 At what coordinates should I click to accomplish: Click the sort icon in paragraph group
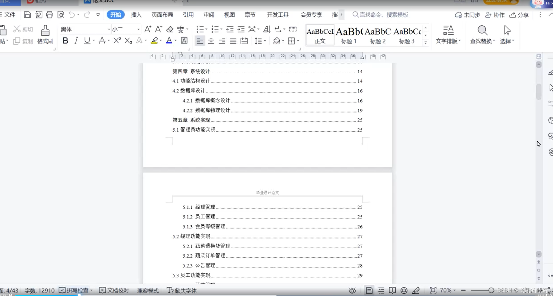click(267, 29)
